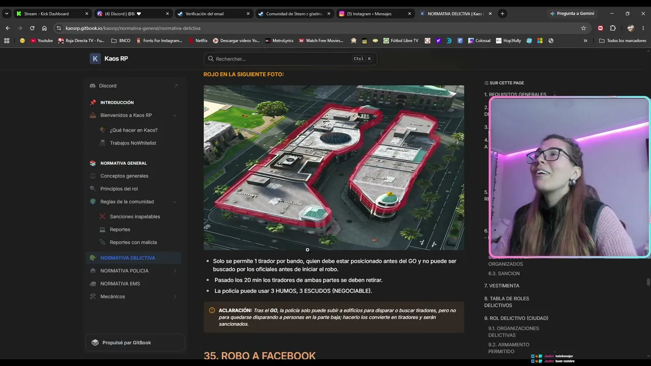Open the Roja Directa TV bookmark
This screenshot has width=651, height=366.
tap(81, 41)
